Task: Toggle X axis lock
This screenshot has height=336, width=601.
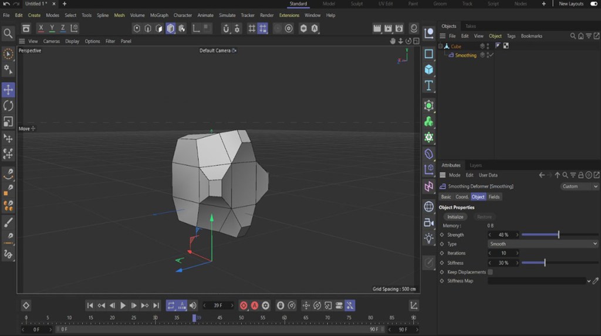Action: 40,28
